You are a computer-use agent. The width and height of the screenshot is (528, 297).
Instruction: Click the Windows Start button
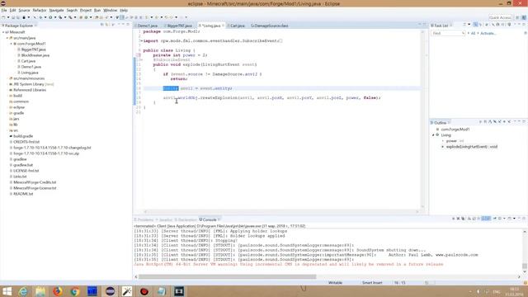7,291
